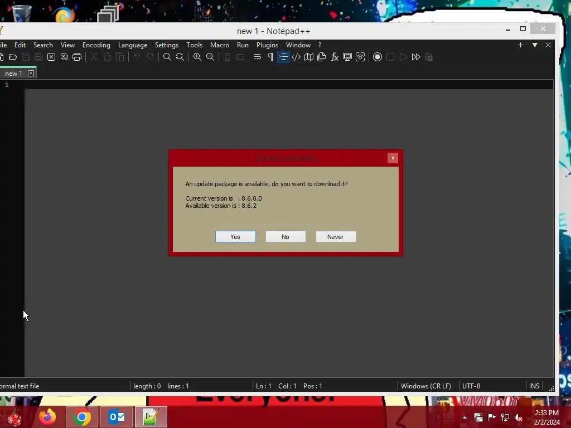Image resolution: width=571 pixels, height=428 pixels.
Task: Open the Plugins menu
Action: [x=267, y=45]
